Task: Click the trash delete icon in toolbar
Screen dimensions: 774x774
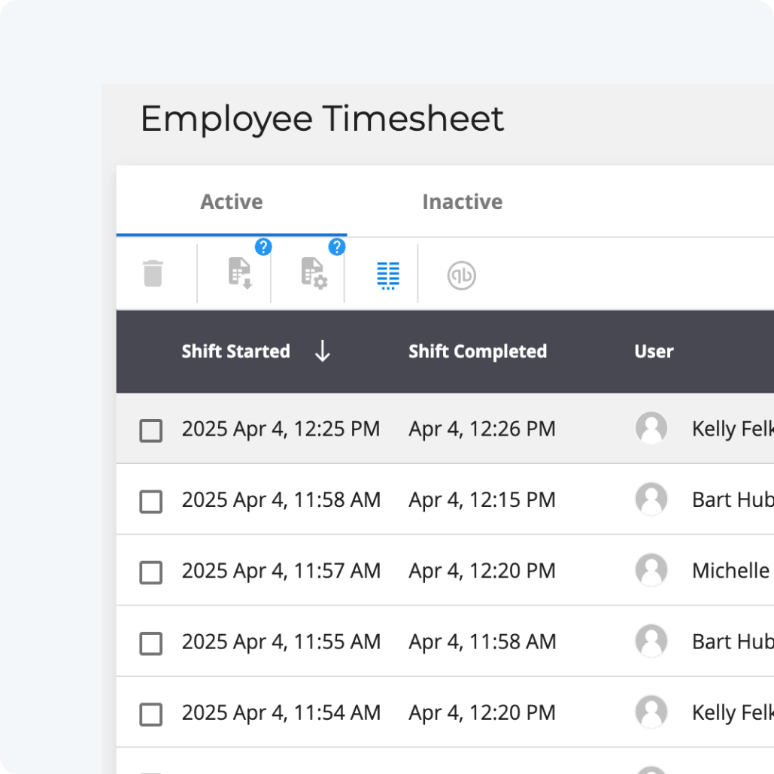Action: [153, 274]
